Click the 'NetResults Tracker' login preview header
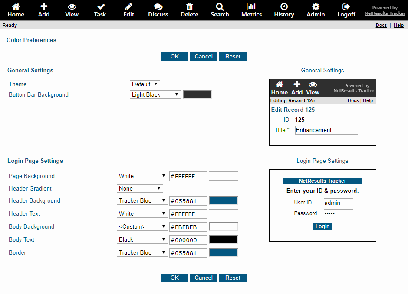The image size is (408, 294). coord(322,181)
